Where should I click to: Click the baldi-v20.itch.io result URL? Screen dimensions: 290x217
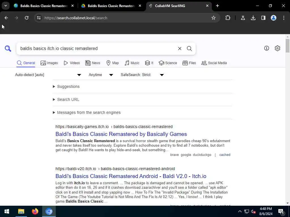point(115,169)
